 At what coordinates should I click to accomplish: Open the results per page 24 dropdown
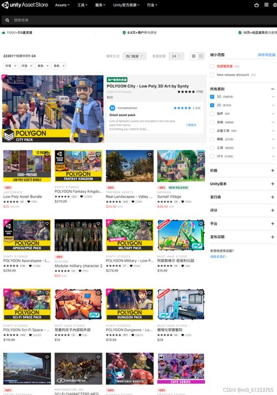176,56
